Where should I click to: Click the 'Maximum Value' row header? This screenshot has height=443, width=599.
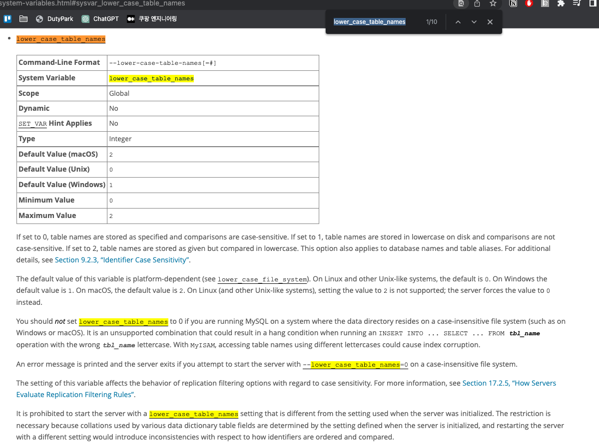point(62,216)
